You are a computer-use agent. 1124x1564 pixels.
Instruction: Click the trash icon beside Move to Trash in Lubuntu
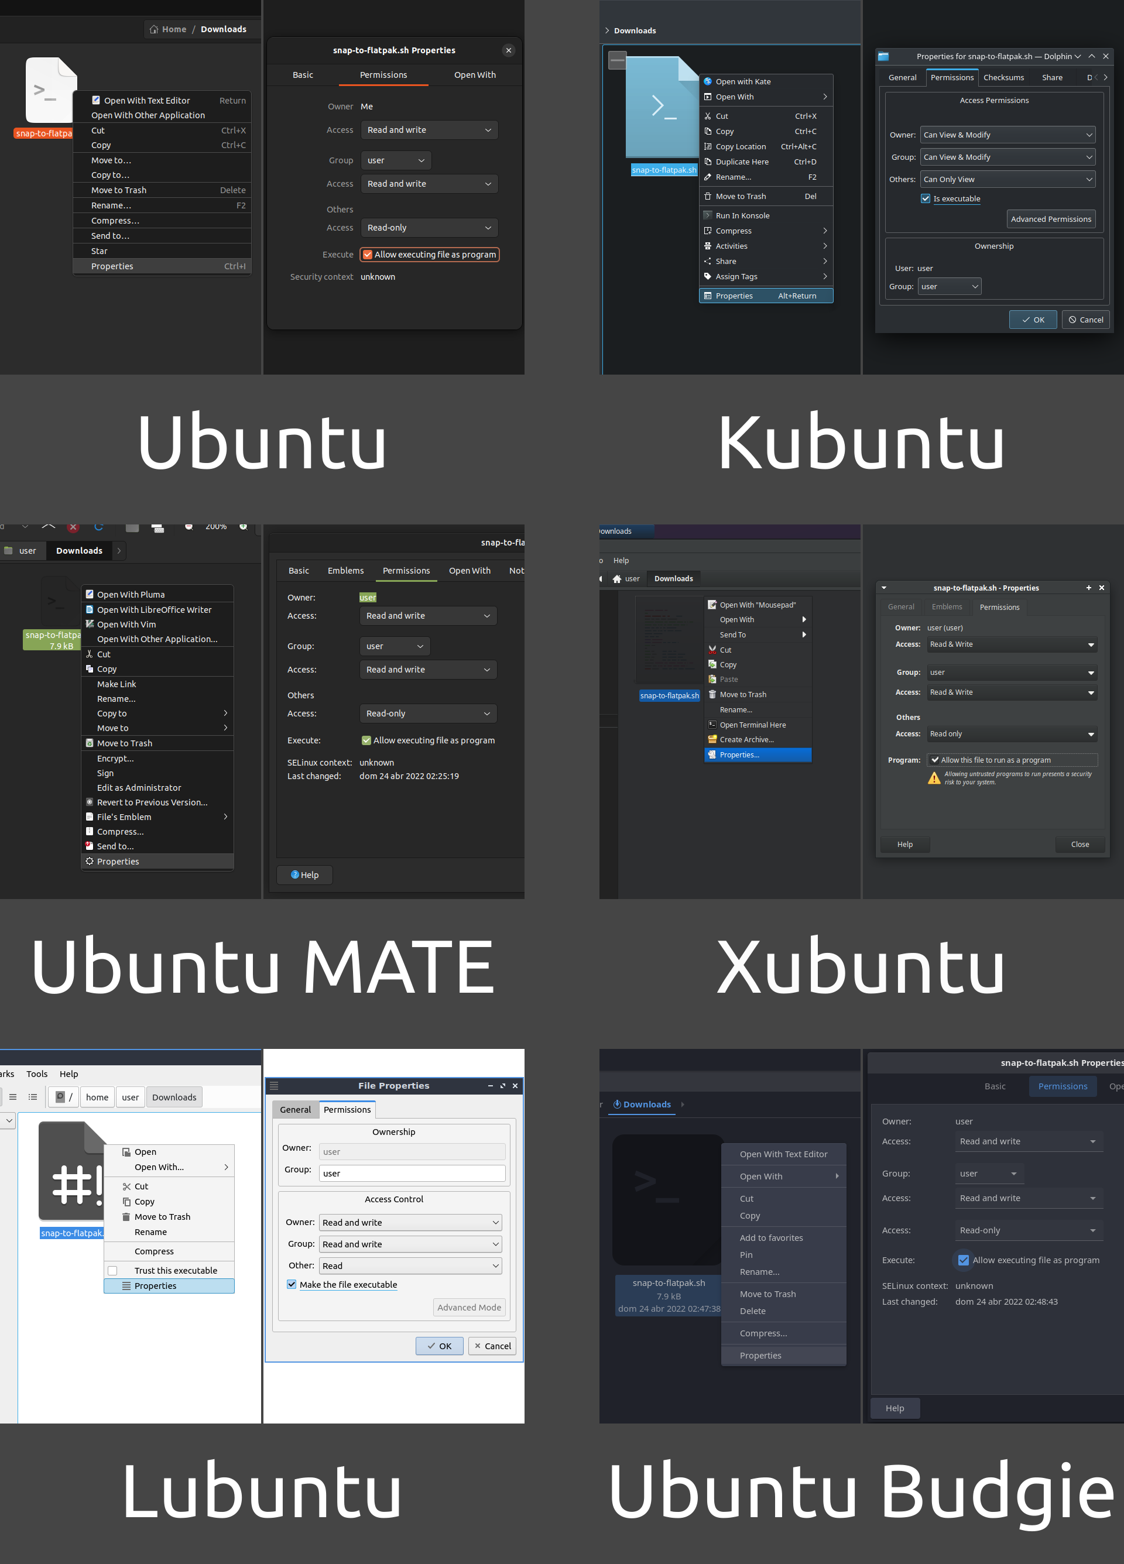tap(126, 1216)
